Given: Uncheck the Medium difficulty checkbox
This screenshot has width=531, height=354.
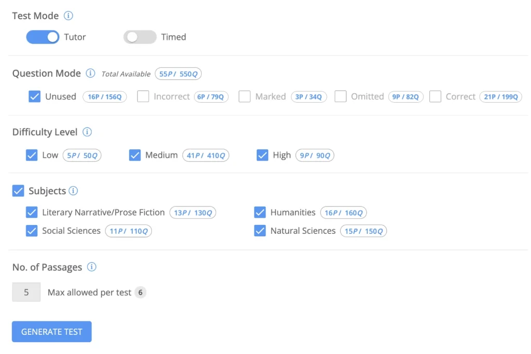Looking at the screenshot, I should coord(135,155).
